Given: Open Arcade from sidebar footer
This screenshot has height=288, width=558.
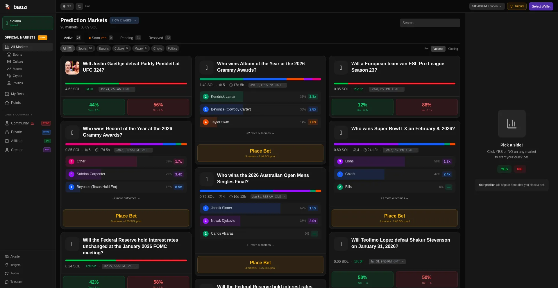Looking at the screenshot, I should [15, 257].
